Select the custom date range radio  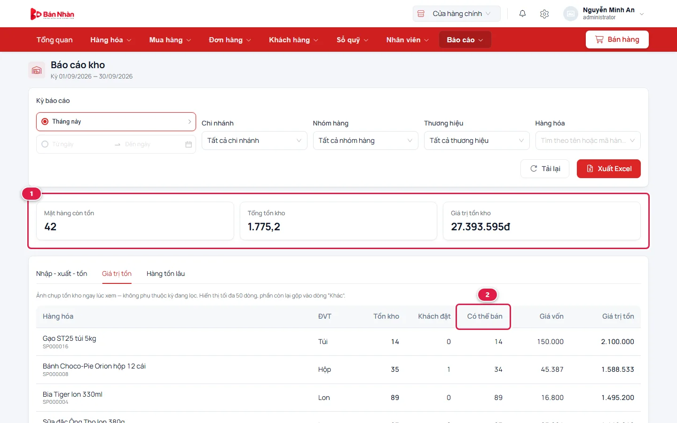tap(45, 144)
